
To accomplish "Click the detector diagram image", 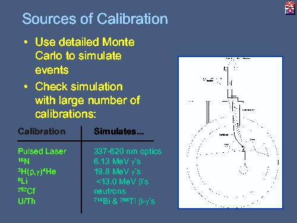I will [230, 133].
